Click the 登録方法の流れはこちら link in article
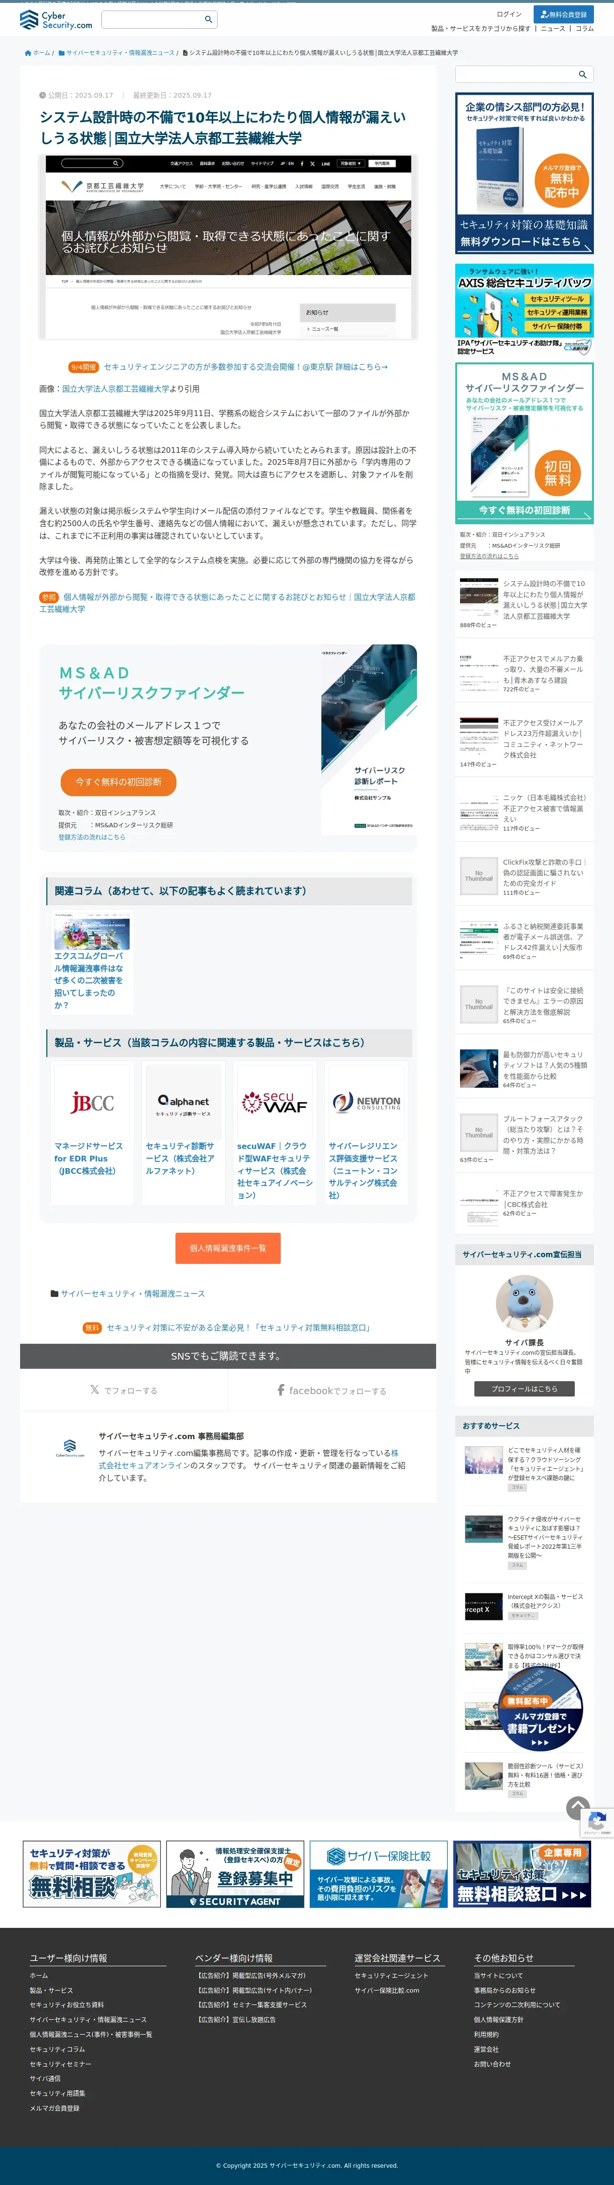Image resolution: width=614 pixels, height=2185 pixels. coord(91,837)
